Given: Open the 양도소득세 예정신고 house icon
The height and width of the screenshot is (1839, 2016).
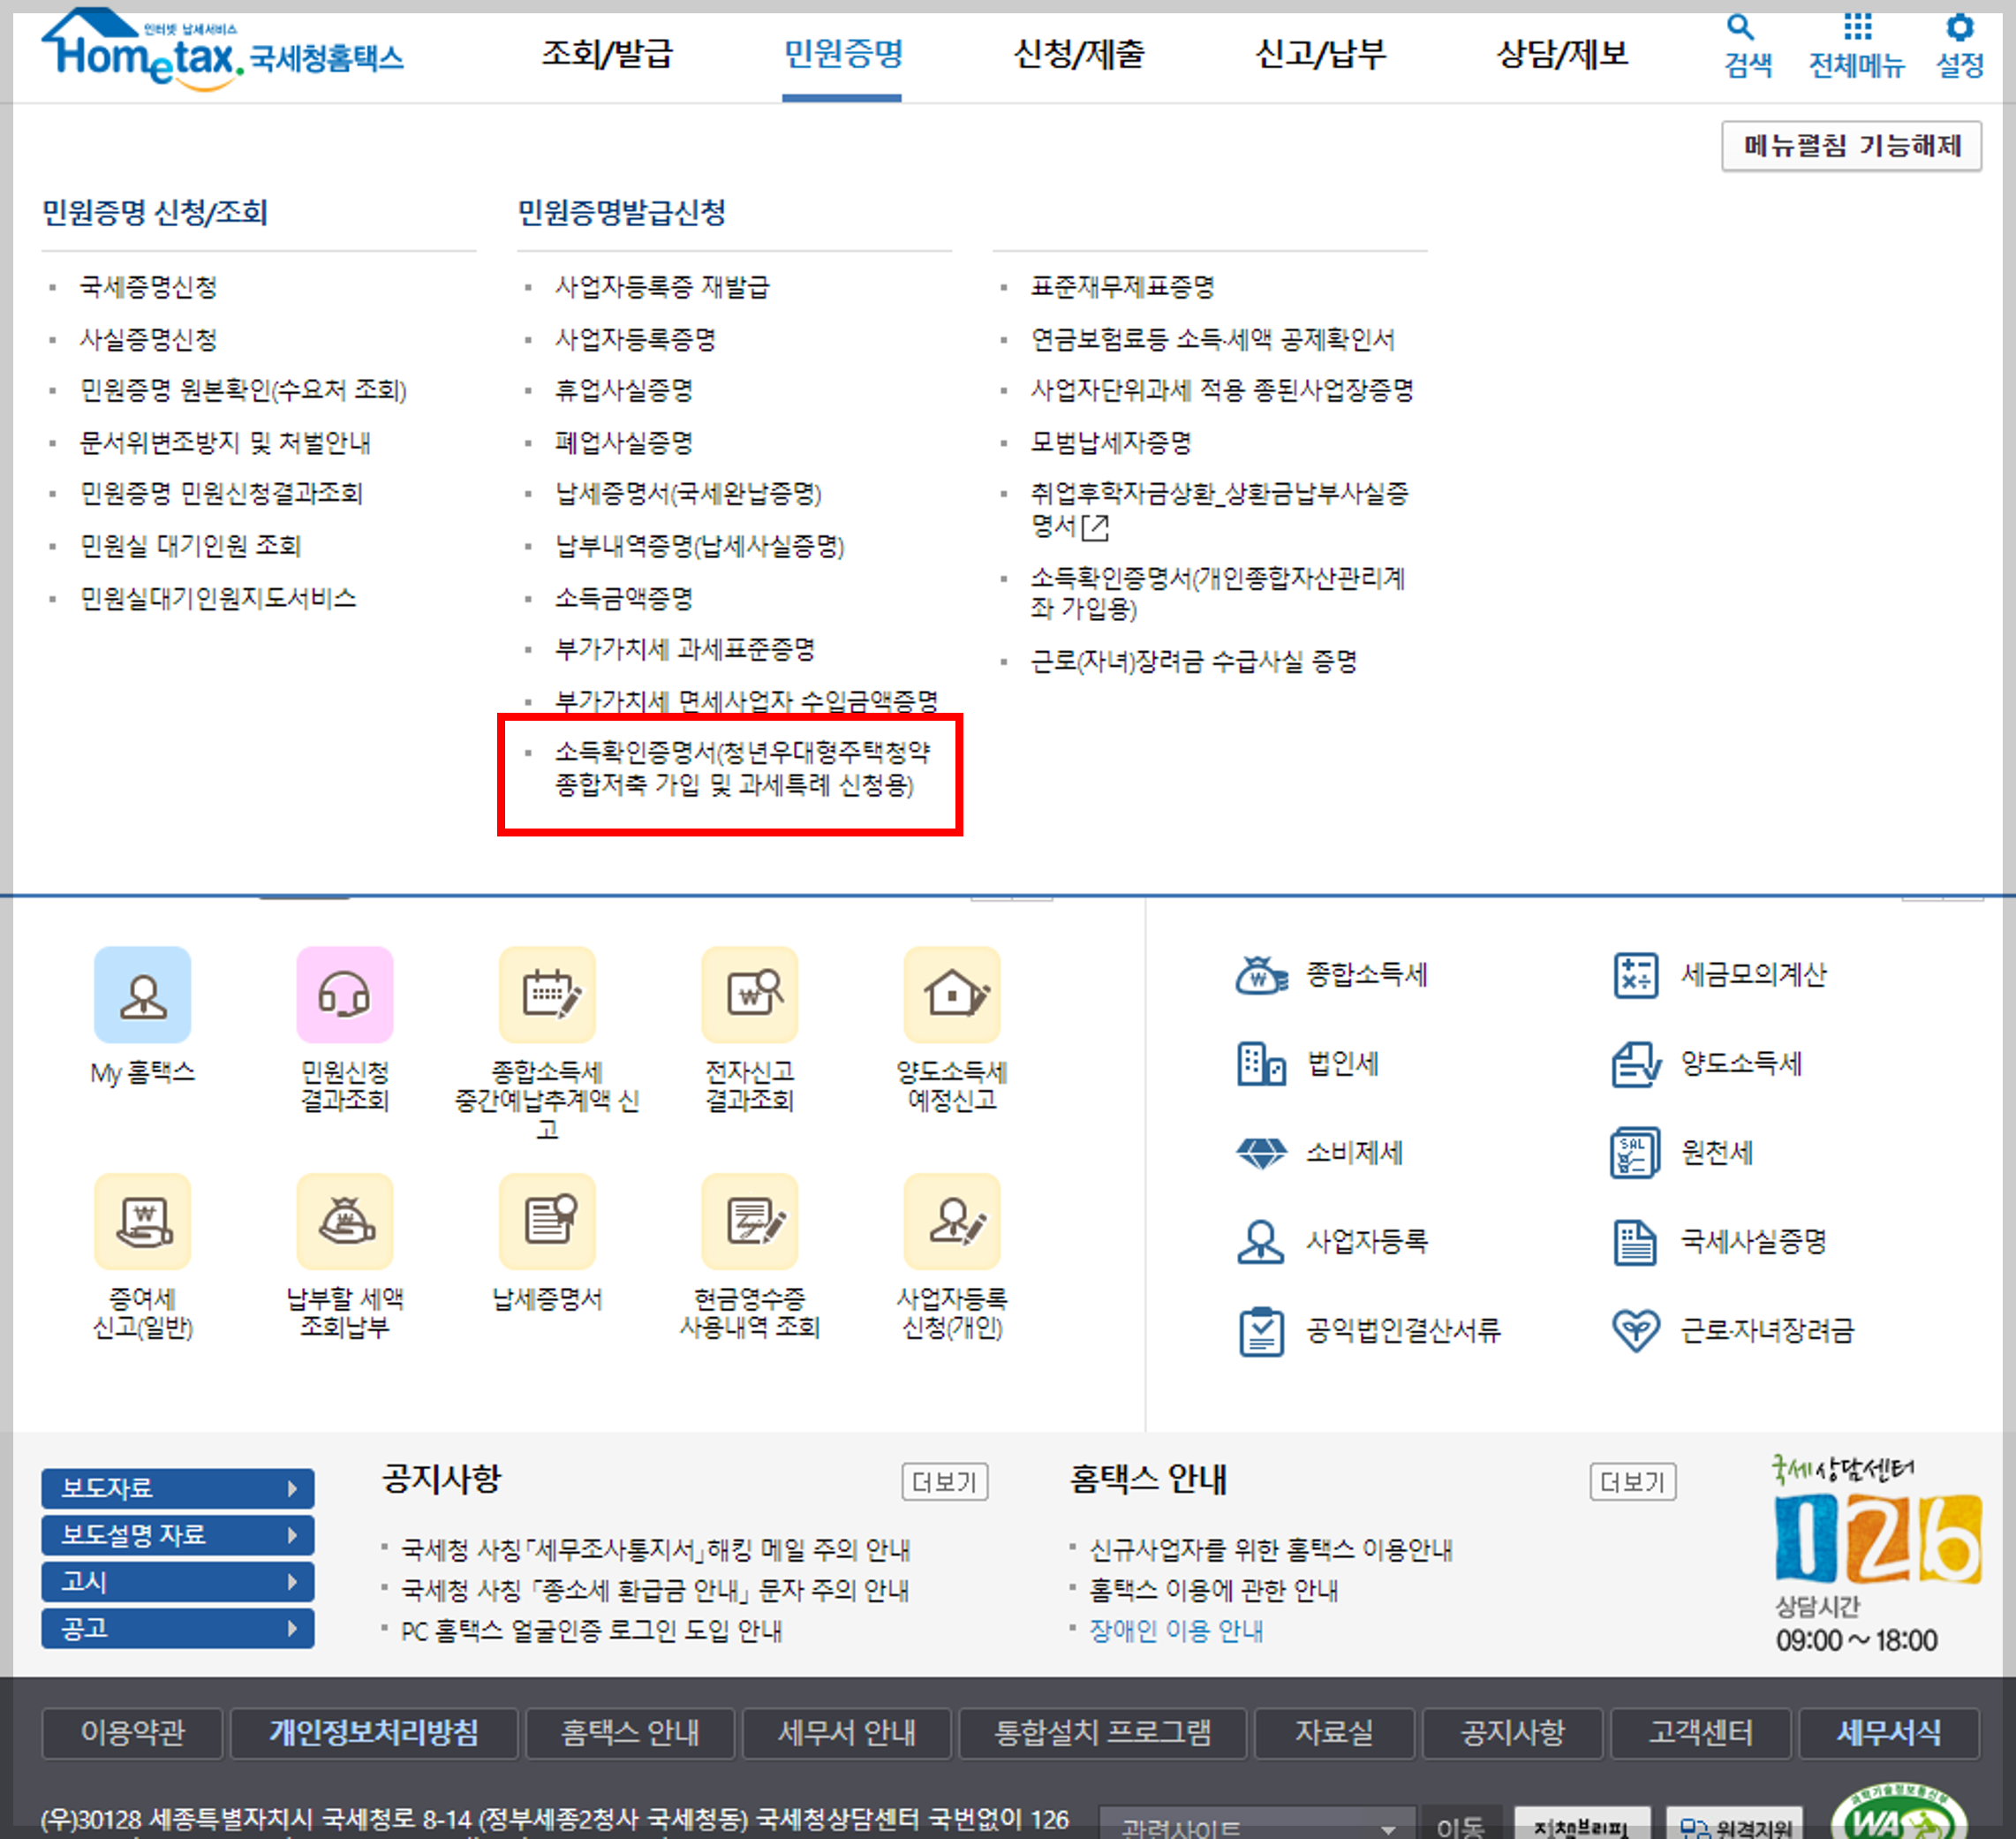Looking at the screenshot, I should coord(951,994).
